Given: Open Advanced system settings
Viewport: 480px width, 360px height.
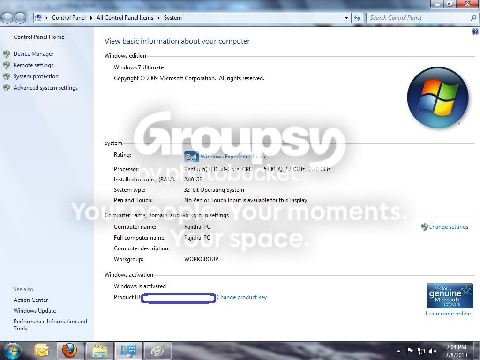Looking at the screenshot, I should pyautogui.click(x=45, y=88).
